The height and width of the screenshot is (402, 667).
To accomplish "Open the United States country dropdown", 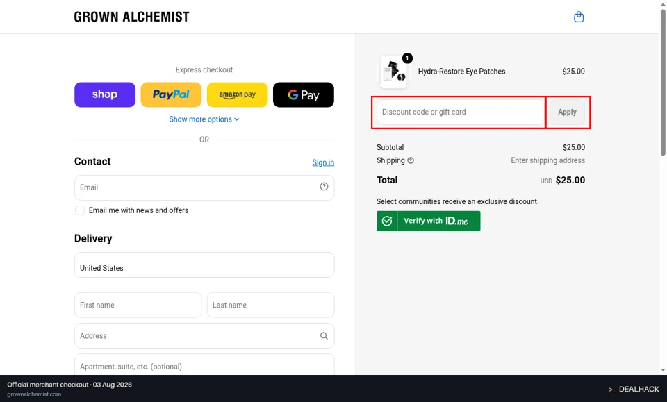I will click(x=204, y=265).
